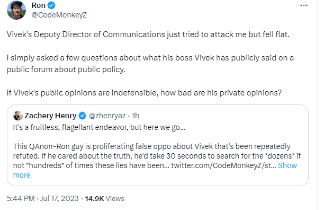Open the @CodeMonkeyZ handle link

59,15
